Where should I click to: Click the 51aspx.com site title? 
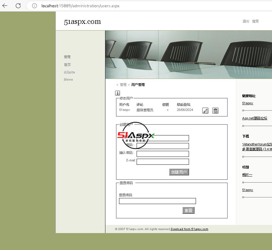82,22
